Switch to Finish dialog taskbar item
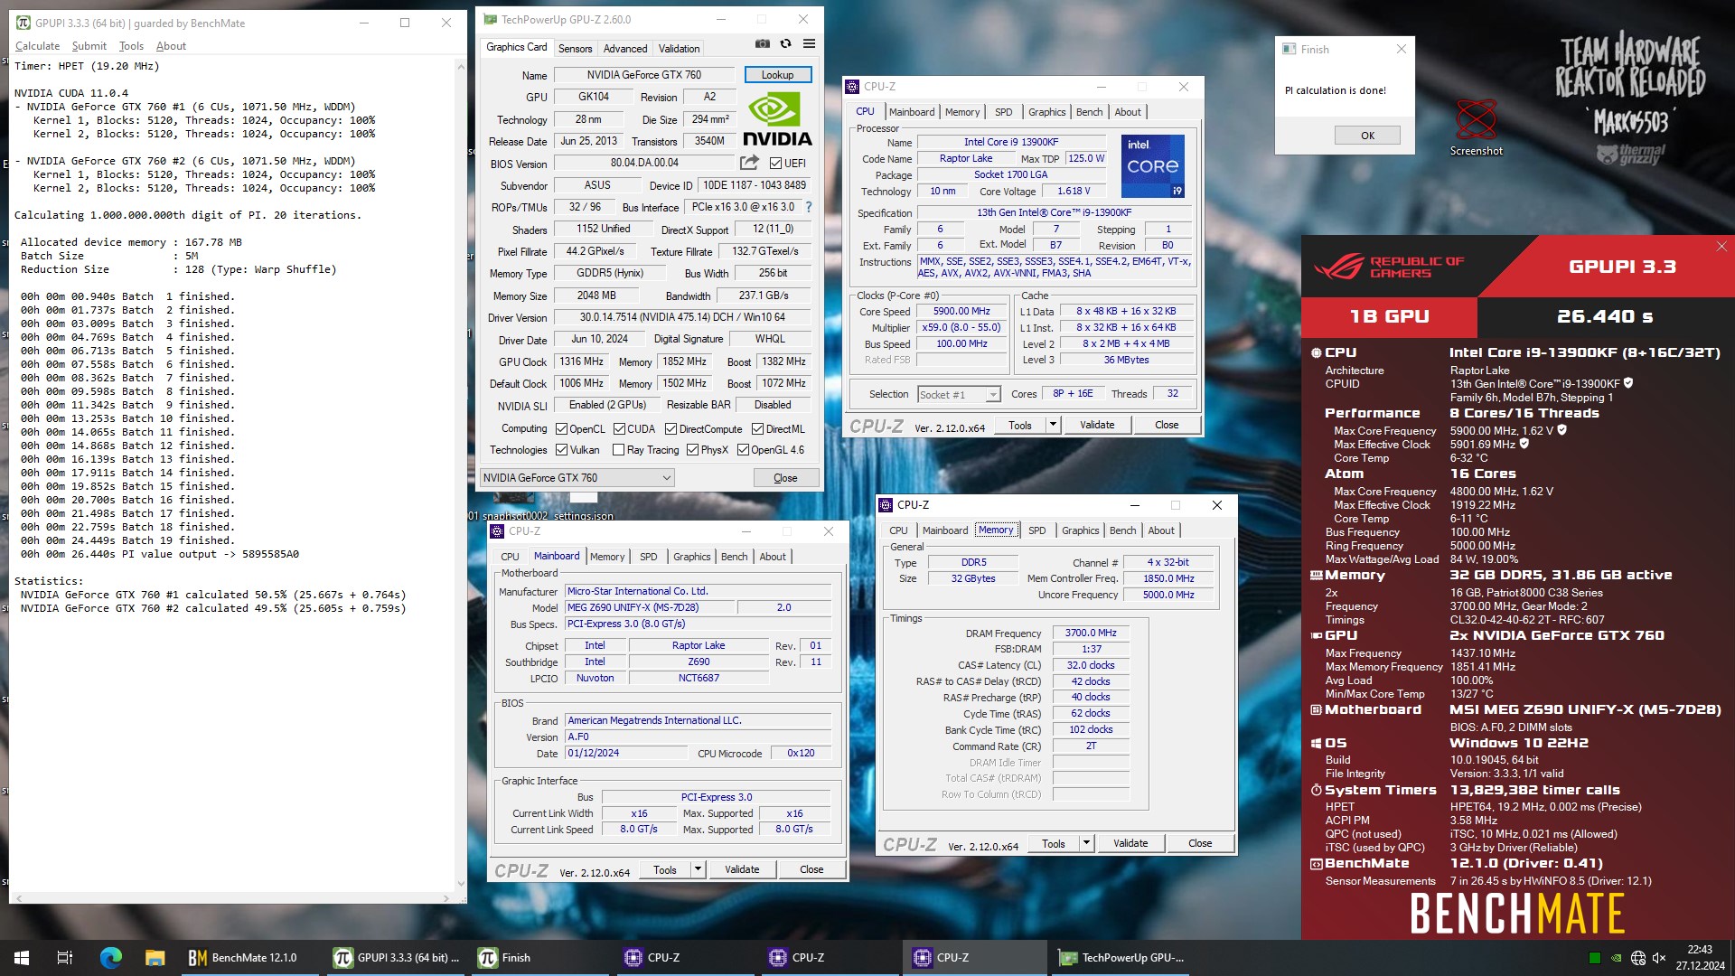Screen dimensions: 1735x976 540,958
